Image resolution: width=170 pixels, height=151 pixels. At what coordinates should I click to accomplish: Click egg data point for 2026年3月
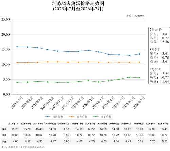click(x=99, y=82)
